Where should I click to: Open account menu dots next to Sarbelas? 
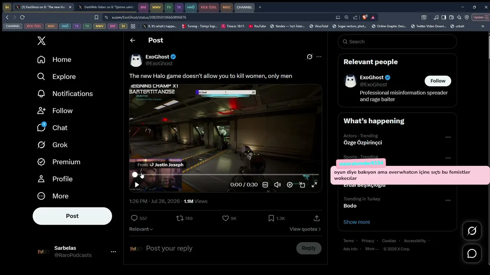pyautogui.click(x=113, y=252)
